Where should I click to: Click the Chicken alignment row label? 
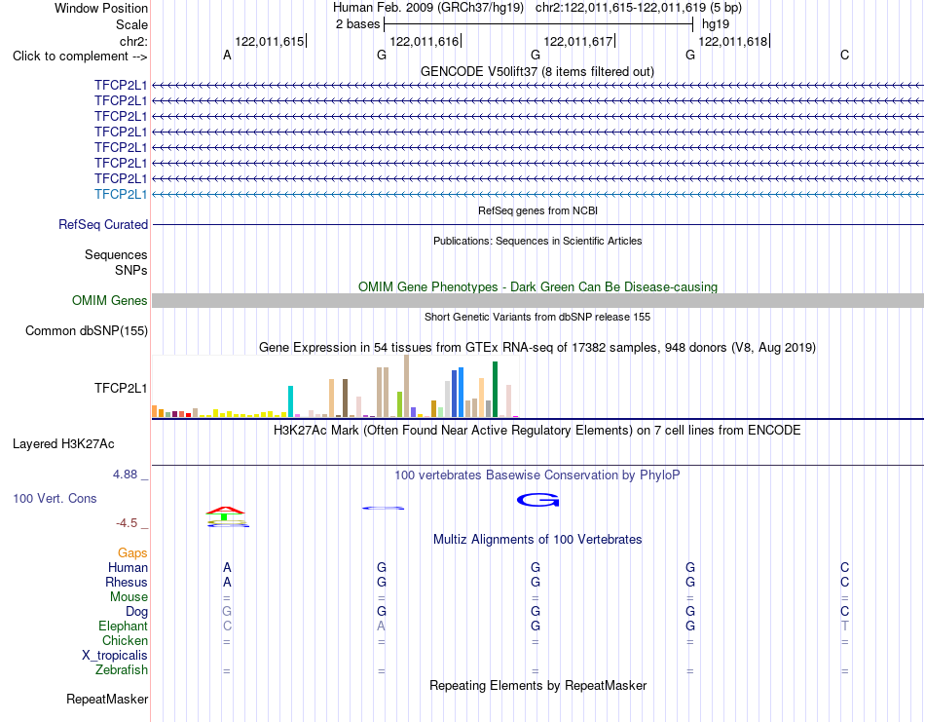point(125,640)
